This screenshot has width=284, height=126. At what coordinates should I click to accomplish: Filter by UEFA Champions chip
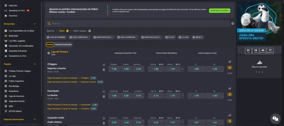(127, 37)
